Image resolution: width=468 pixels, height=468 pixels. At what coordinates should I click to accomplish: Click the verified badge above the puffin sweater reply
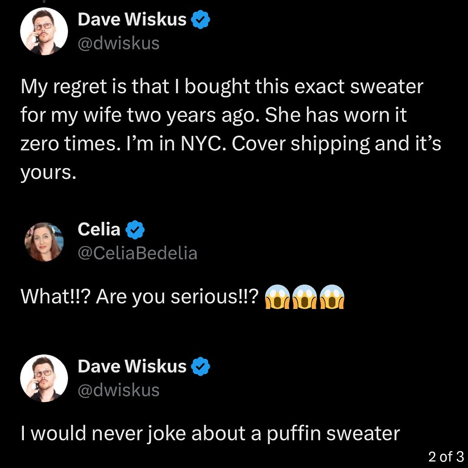click(x=201, y=366)
